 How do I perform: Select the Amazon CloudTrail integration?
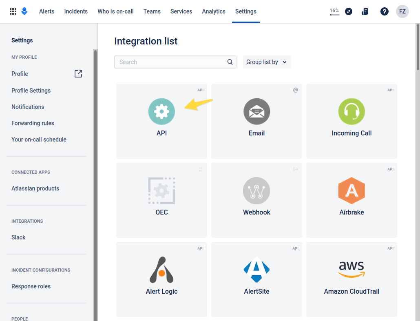point(351,279)
